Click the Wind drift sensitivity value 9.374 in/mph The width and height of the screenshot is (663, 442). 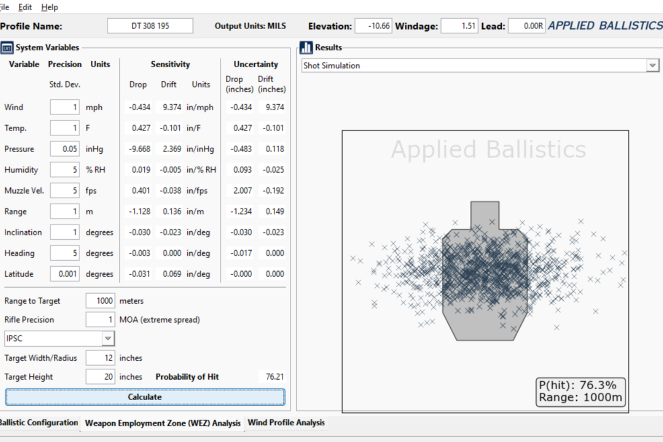pyautogui.click(x=172, y=107)
